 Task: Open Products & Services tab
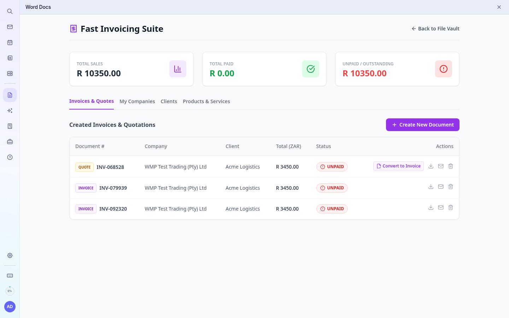click(x=206, y=101)
